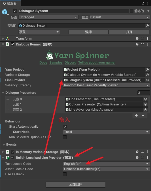
Task: Open Yarn Spinner Docs link
Action: (x=43, y=63)
